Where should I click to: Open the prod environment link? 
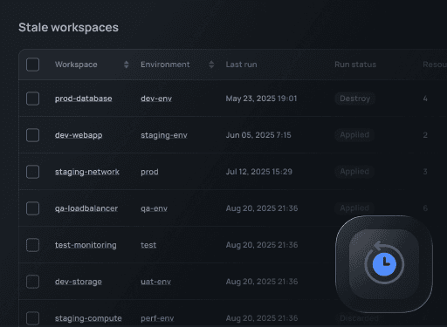tap(149, 172)
